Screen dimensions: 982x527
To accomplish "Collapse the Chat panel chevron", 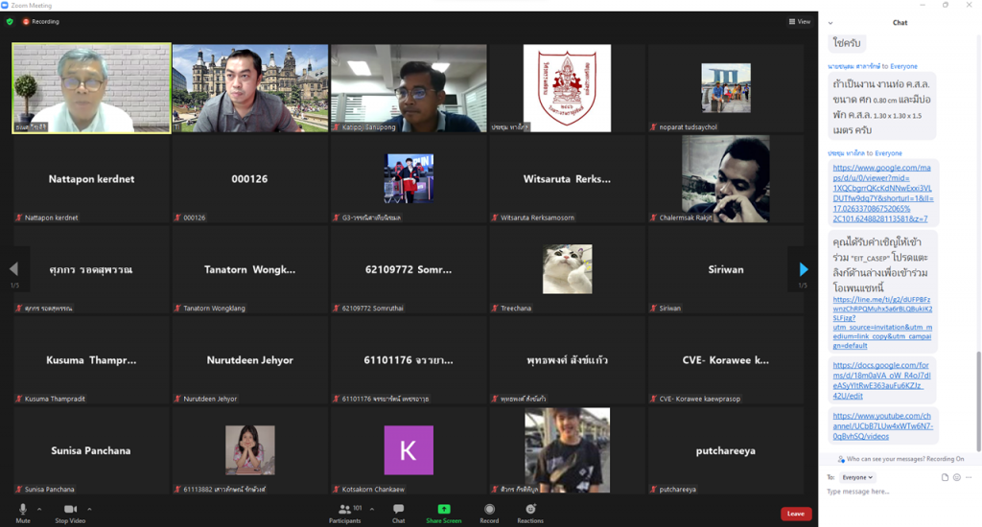I will point(830,22).
